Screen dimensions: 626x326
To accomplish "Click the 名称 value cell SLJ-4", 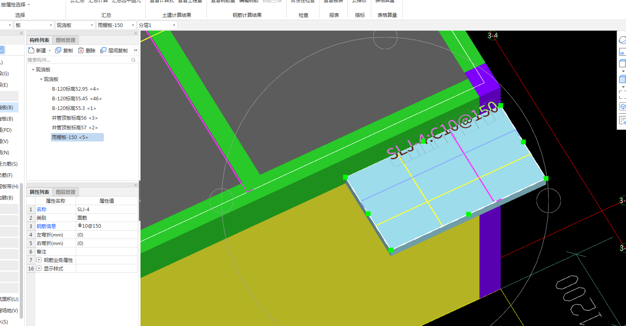I will pyautogui.click(x=107, y=209).
